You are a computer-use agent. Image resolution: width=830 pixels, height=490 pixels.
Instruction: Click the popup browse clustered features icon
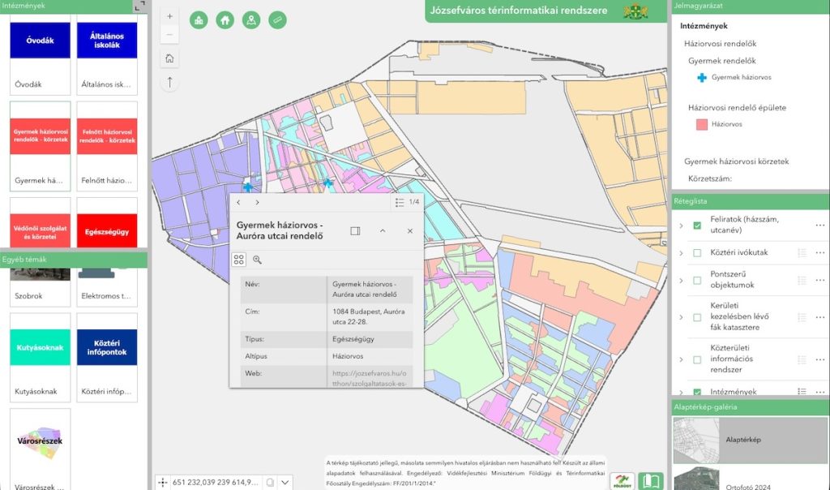239,260
